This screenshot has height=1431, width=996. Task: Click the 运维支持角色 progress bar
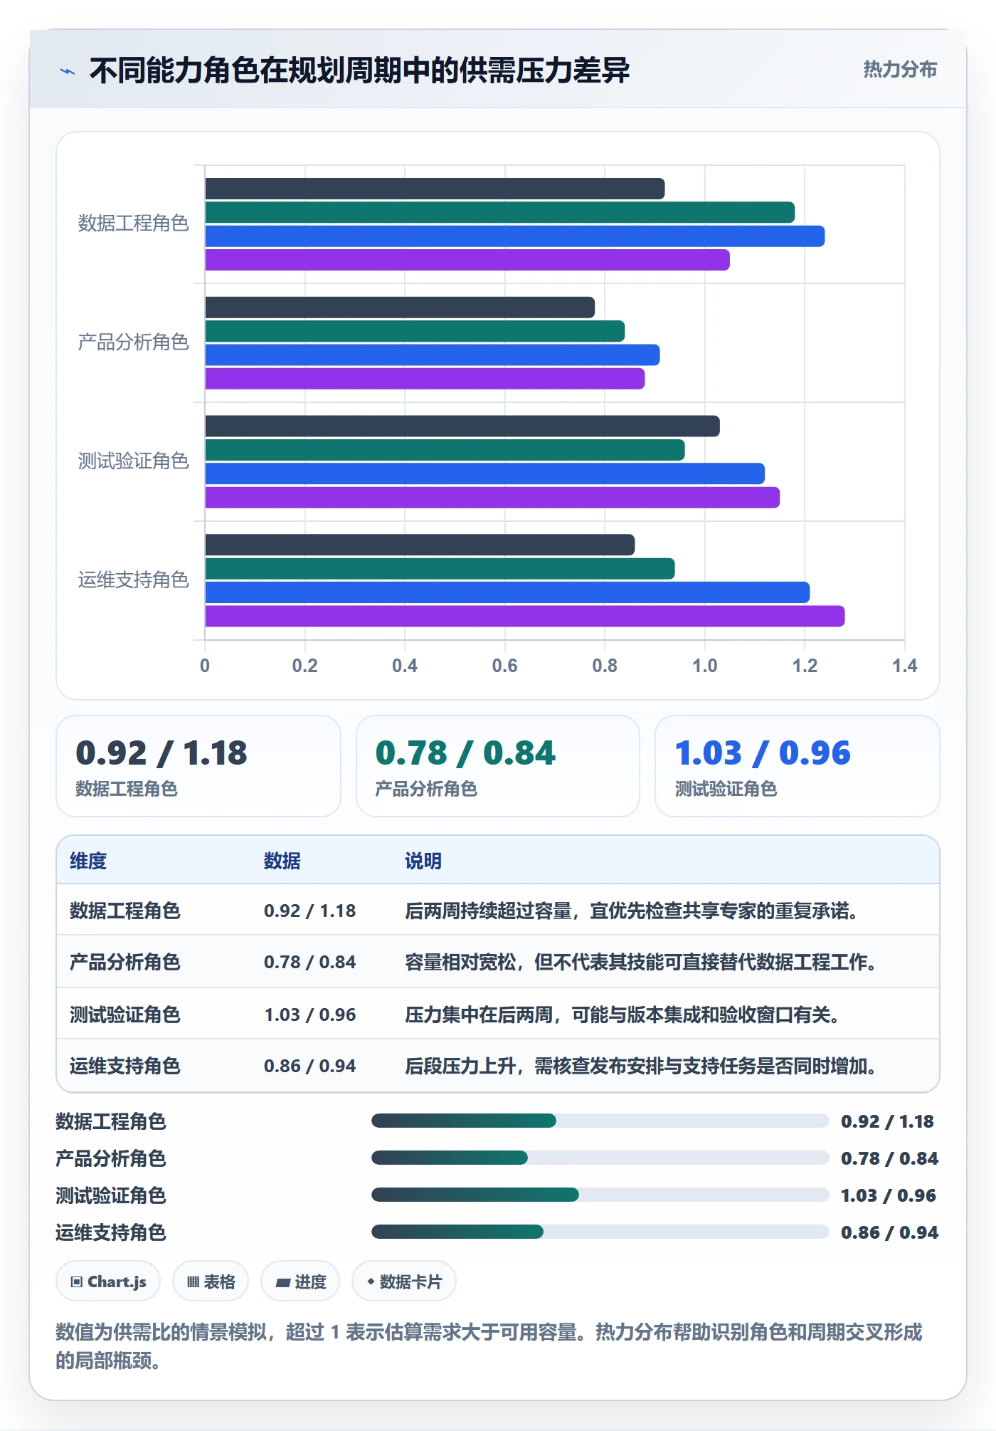600,1232
